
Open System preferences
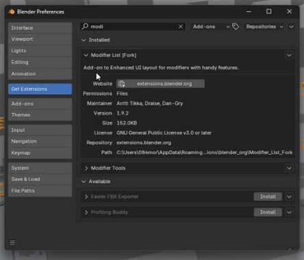(x=40, y=168)
